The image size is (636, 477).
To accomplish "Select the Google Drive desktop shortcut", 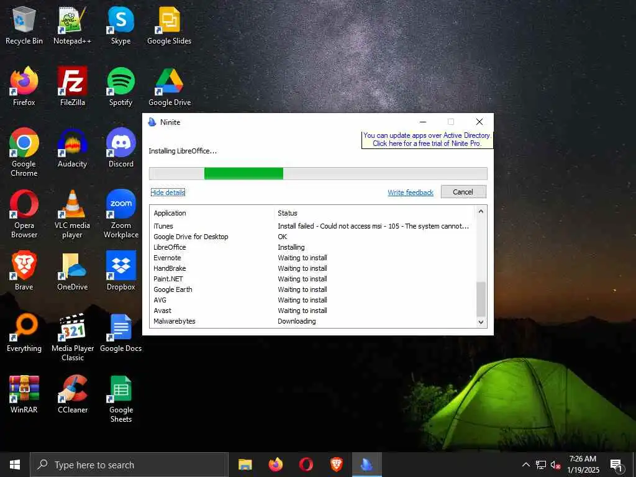I will [169, 87].
